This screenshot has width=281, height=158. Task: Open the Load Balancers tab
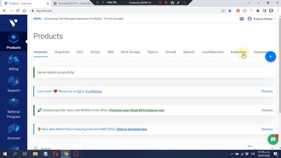(x=213, y=52)
